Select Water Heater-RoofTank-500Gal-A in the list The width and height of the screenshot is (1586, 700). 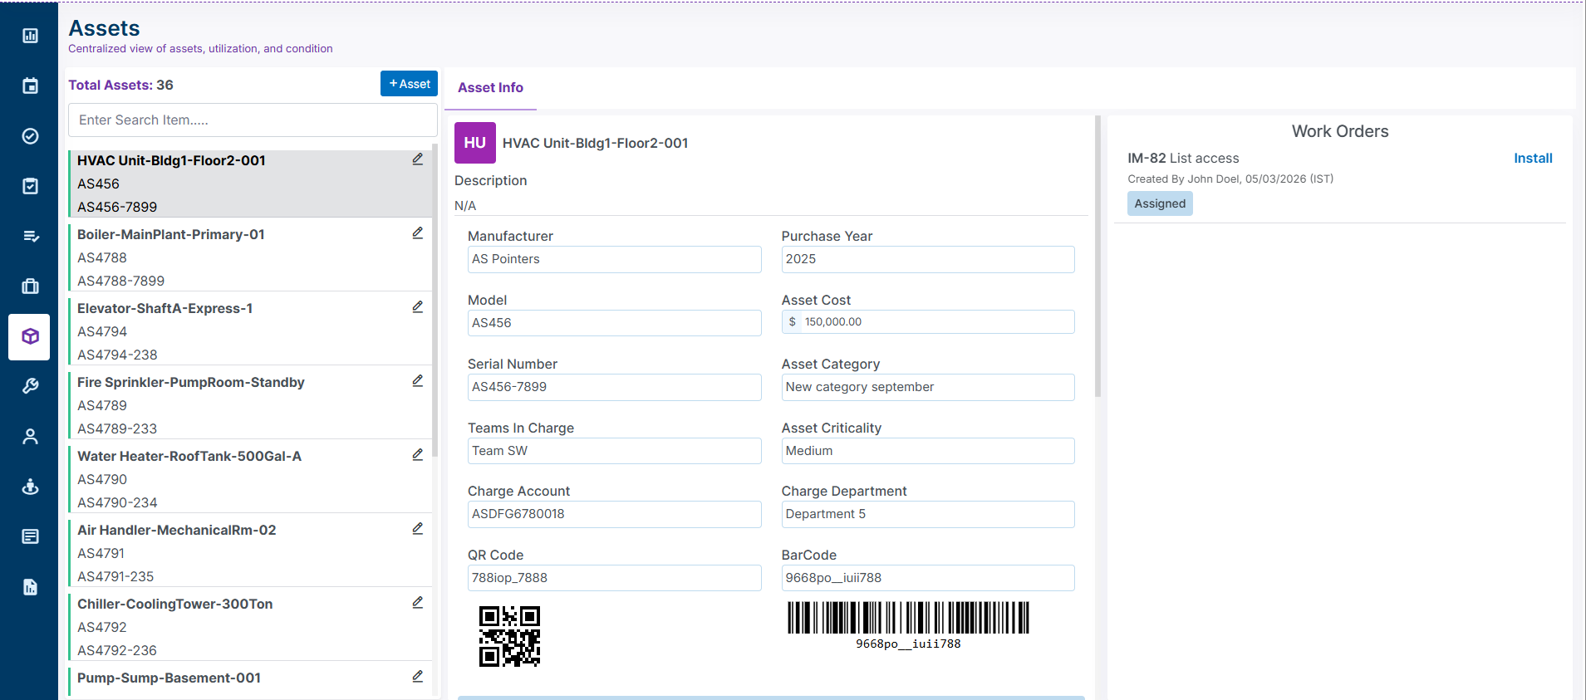point(189,457)
